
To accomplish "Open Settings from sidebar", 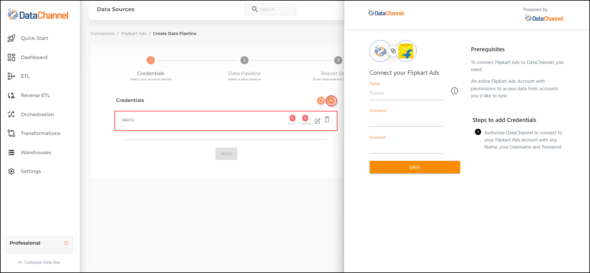I will (31, 171).
